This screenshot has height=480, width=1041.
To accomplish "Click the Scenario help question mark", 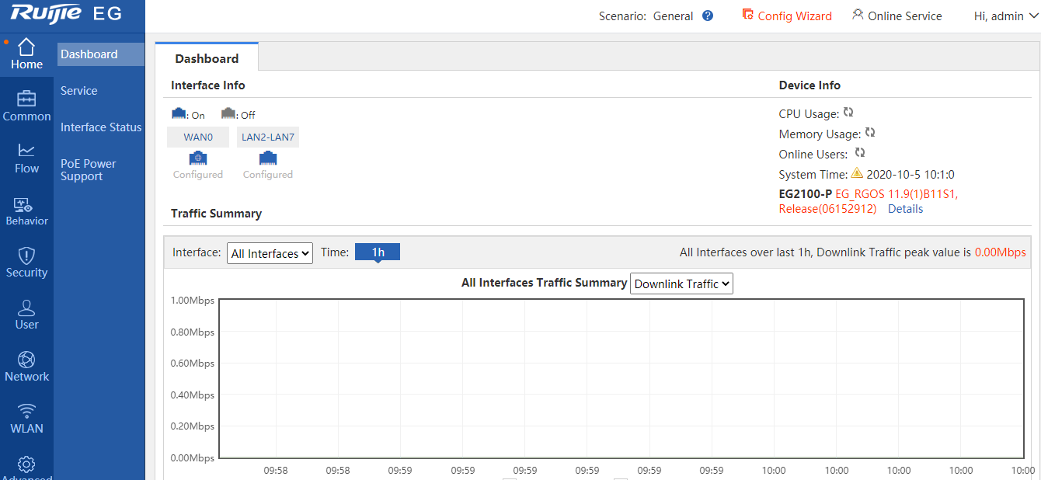I will pyautogui.click(x=708, y=16).
